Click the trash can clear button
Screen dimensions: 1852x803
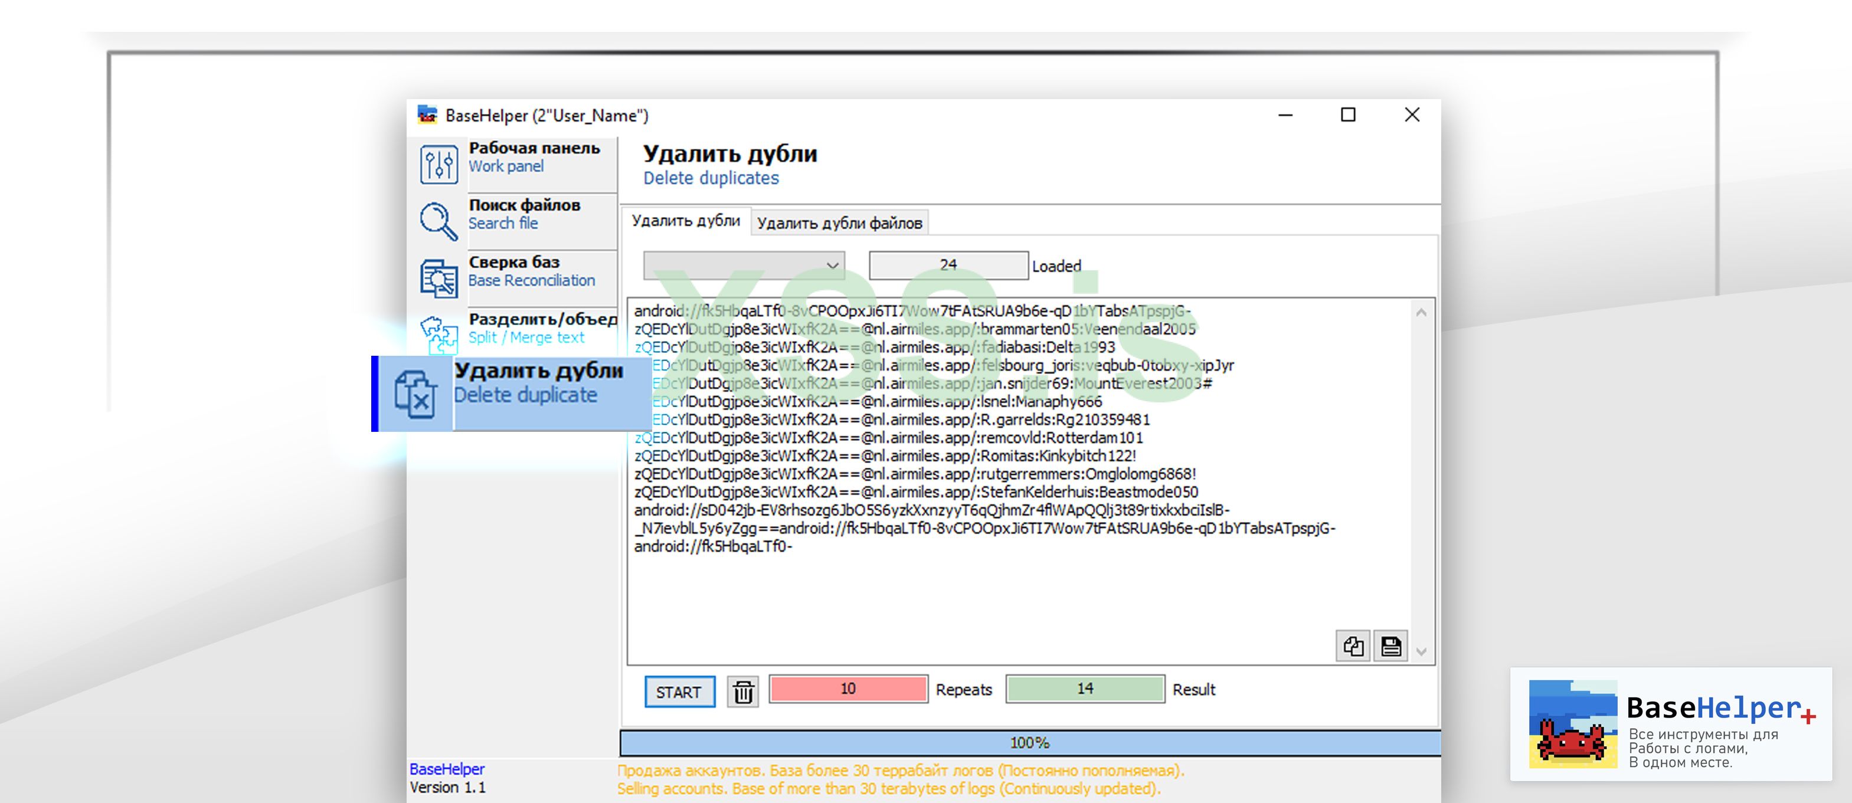click(x=742, y=691)
